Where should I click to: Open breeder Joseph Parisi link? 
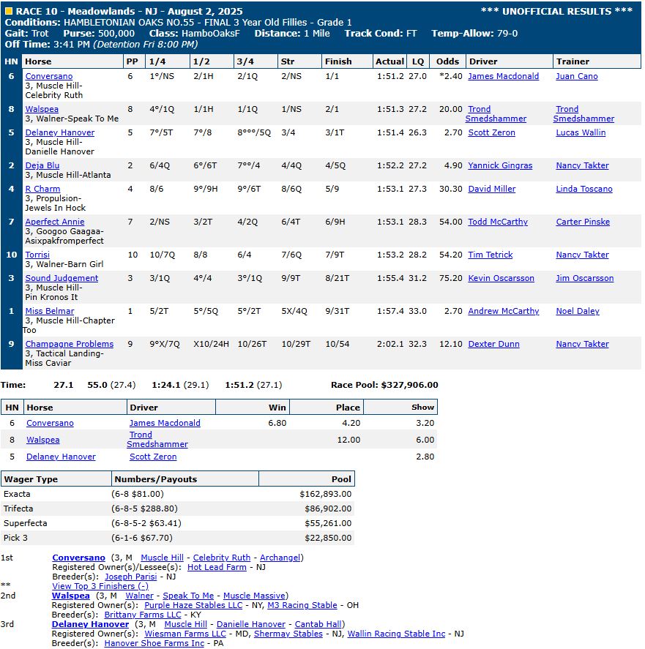coord(130,577)
